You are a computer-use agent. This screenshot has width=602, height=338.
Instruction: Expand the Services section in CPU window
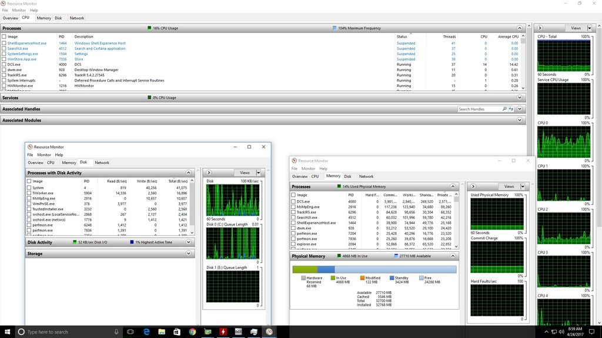[x=519, y=98]
